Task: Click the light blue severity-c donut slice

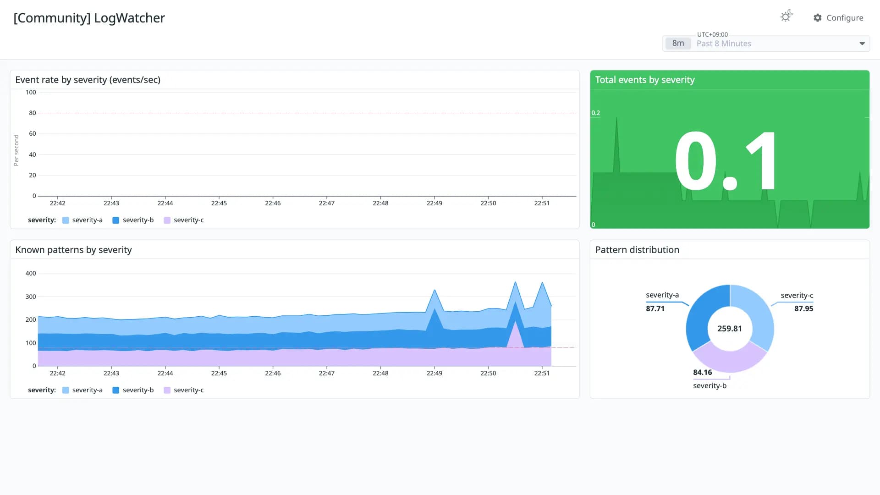Action: pos(759,316)
